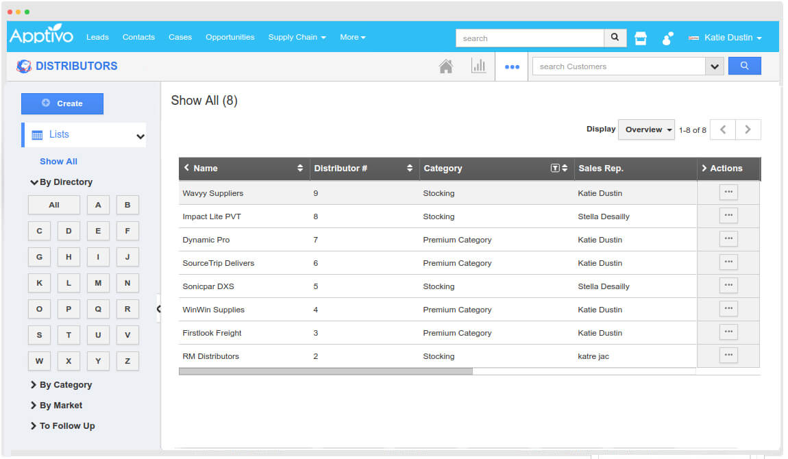Click the three-dots more options icon

[x=512, y=67]
